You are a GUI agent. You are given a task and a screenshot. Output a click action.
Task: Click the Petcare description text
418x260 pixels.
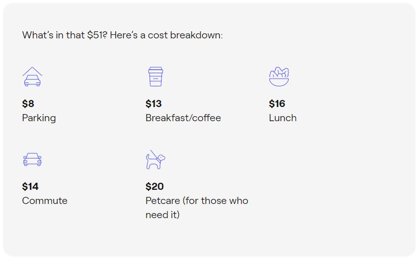(197, 207)
